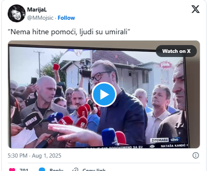
Task: Open the MarijaL display name link
Action: 37,10
